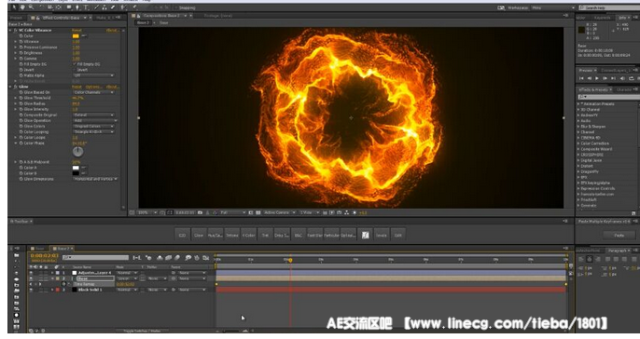Select the Base 2 timeline tab
640x339 pixels.
63,248
